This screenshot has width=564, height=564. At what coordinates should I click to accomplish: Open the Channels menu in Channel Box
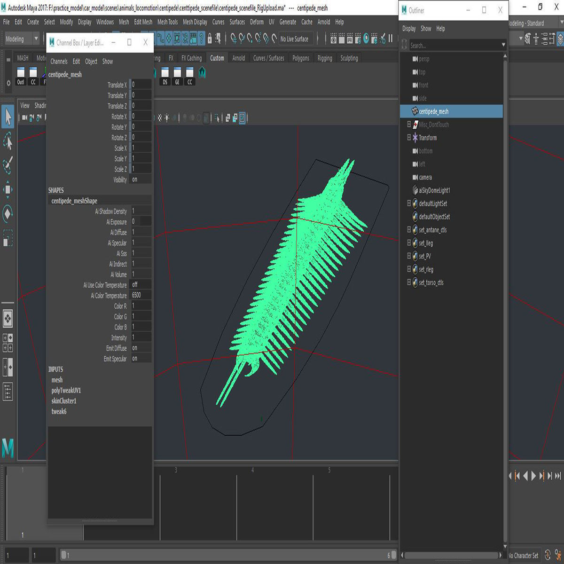coord(59,61)
